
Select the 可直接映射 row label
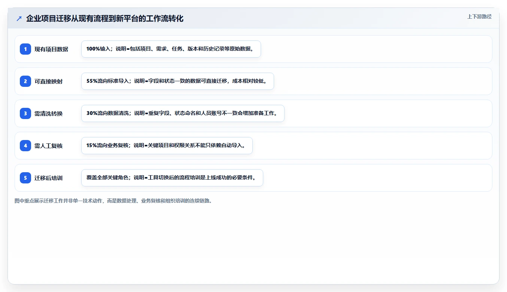49,81
